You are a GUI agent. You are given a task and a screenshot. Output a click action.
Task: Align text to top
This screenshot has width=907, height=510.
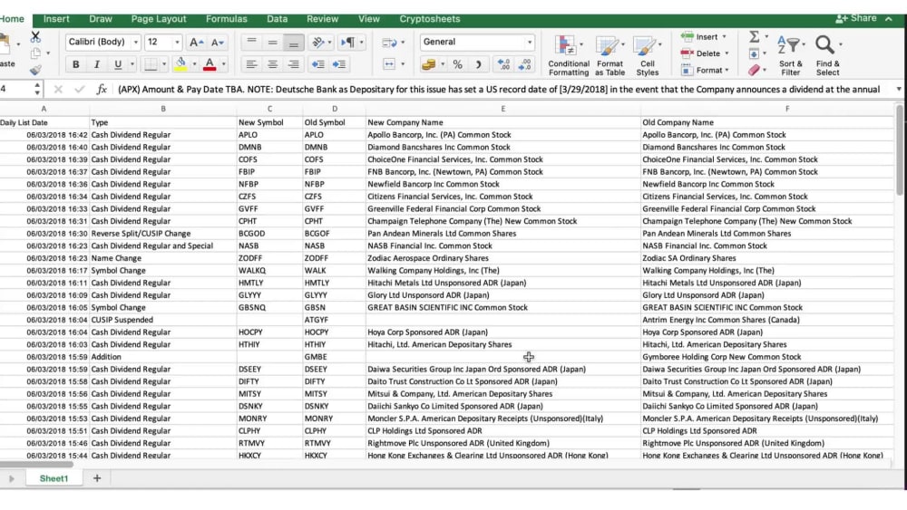click(251, 43)
